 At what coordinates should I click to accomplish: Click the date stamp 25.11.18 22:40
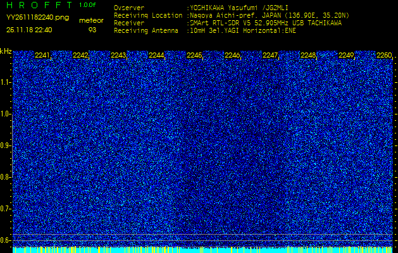(29, 30)
